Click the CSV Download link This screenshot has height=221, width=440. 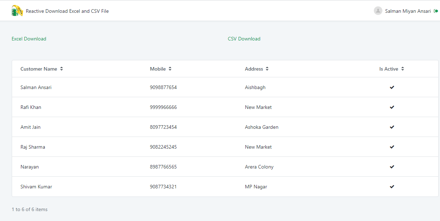(244, 39)
